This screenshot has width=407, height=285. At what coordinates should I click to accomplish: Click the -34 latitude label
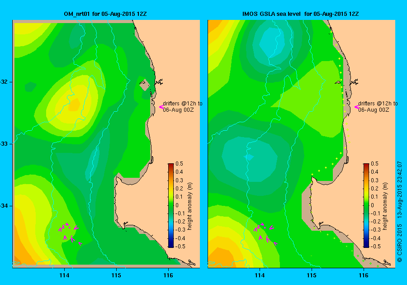point(5,206)
